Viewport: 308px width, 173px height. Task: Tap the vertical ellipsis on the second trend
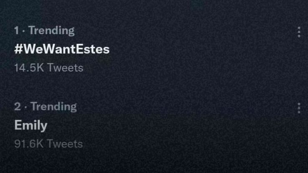pyautogui.click(x=299, y=108)
